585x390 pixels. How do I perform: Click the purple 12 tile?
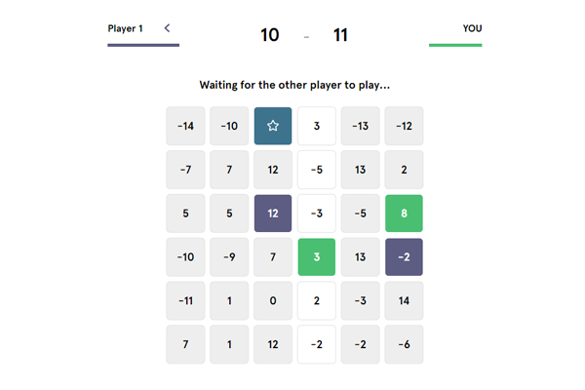pyautogui.click(x=273, y=214)
